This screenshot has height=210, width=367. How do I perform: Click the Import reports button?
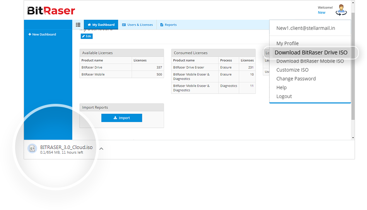click(x=122, y=118)
